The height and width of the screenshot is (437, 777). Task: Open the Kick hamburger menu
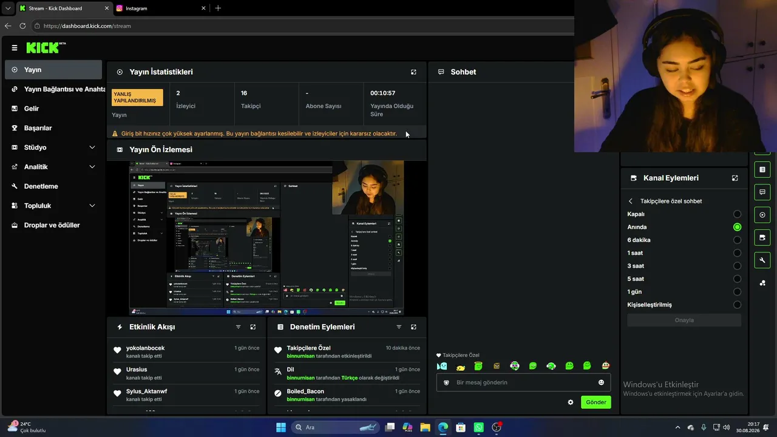[x=15, y=48]
